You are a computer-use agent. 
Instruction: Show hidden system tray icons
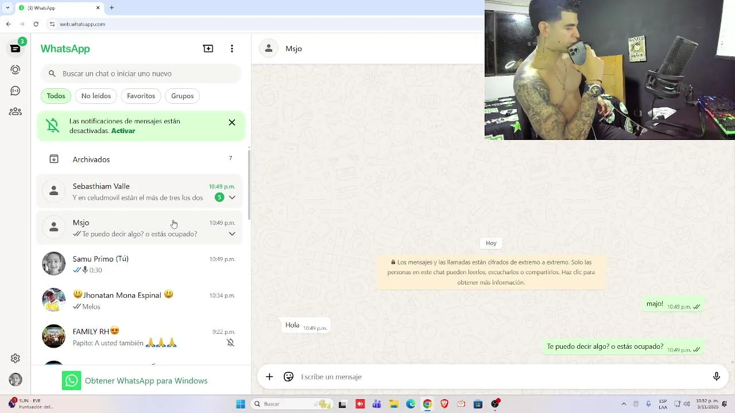click(624, 404)
